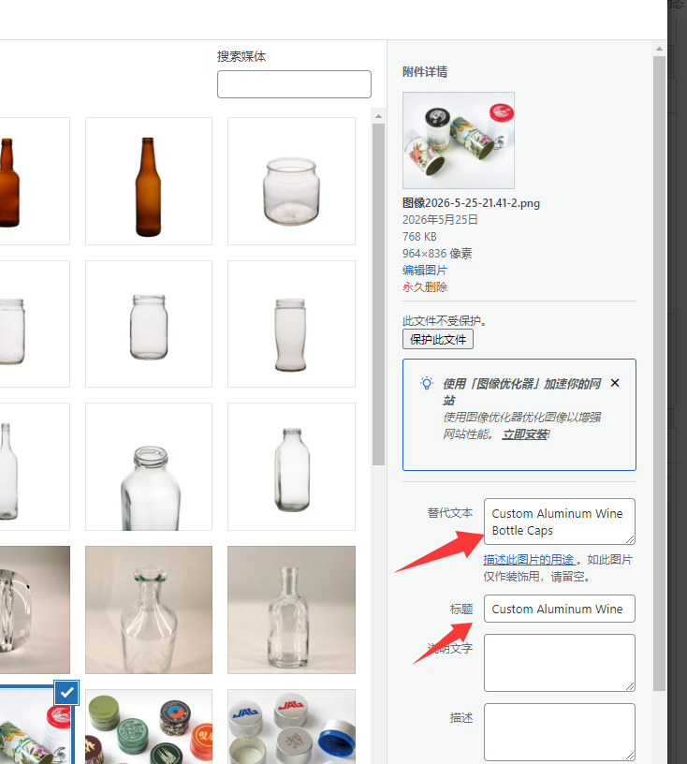Click the 立即安装 link
Image resolution: width=687 pixels, height=764 pixels.
[525, 434]
